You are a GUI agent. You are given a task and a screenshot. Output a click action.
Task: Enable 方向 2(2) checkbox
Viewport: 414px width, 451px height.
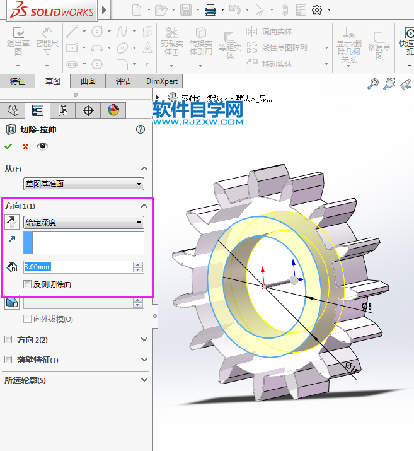[x=8, y=340]
